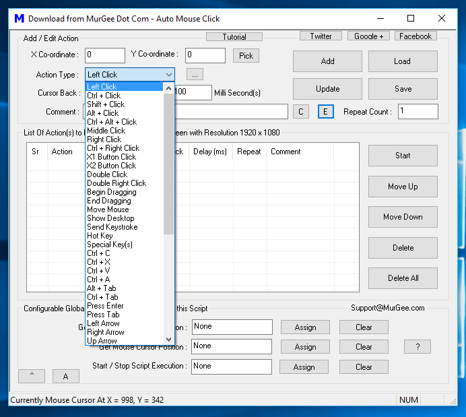Collapse the Action Type combo box arrow
The width and height of the screenshot is (466, 417).
point(169,75)
